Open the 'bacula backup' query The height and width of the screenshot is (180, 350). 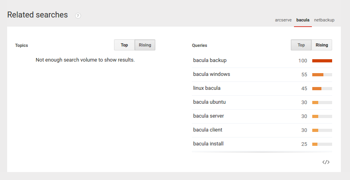point(210,60)
